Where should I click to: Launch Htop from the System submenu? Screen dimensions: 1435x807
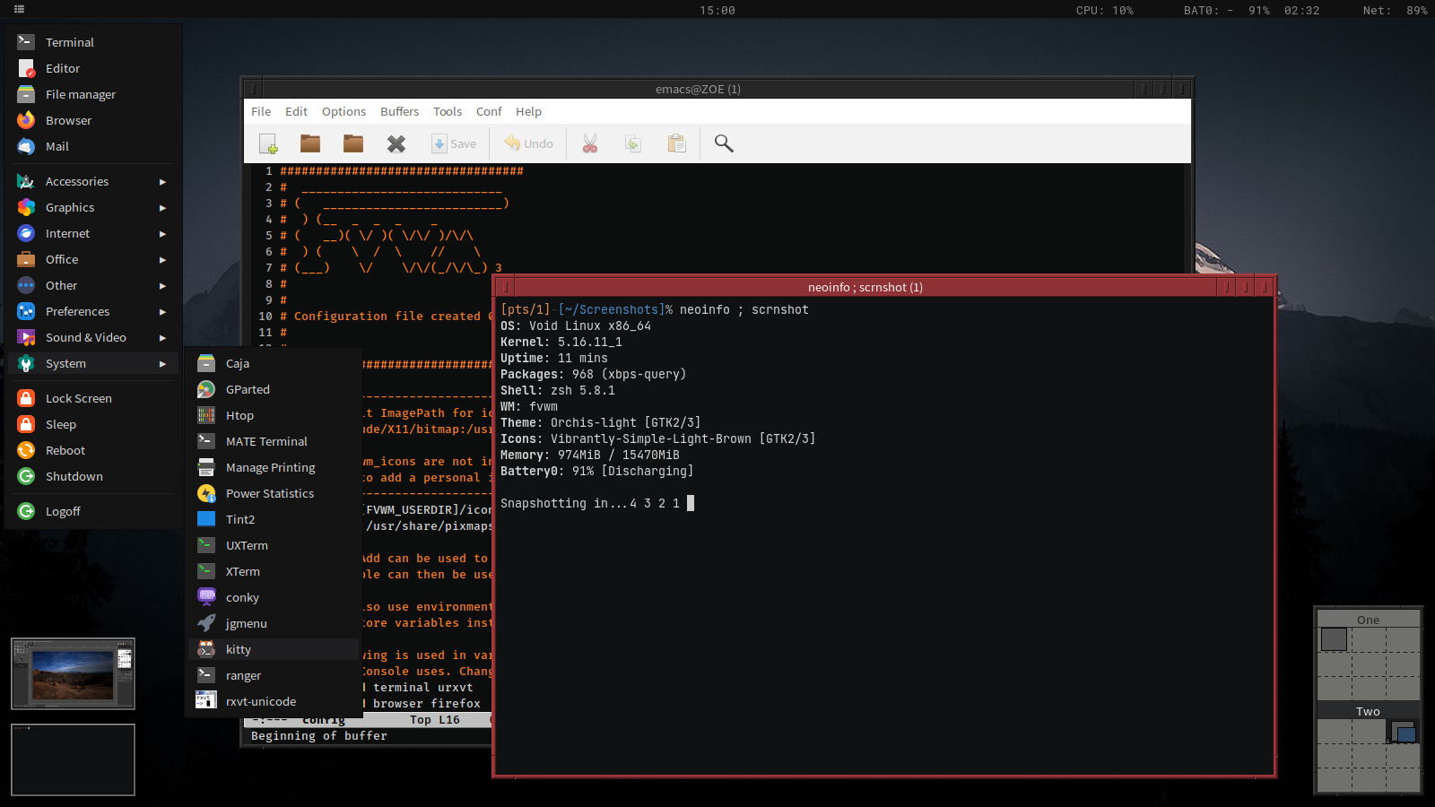click(239, 415)
